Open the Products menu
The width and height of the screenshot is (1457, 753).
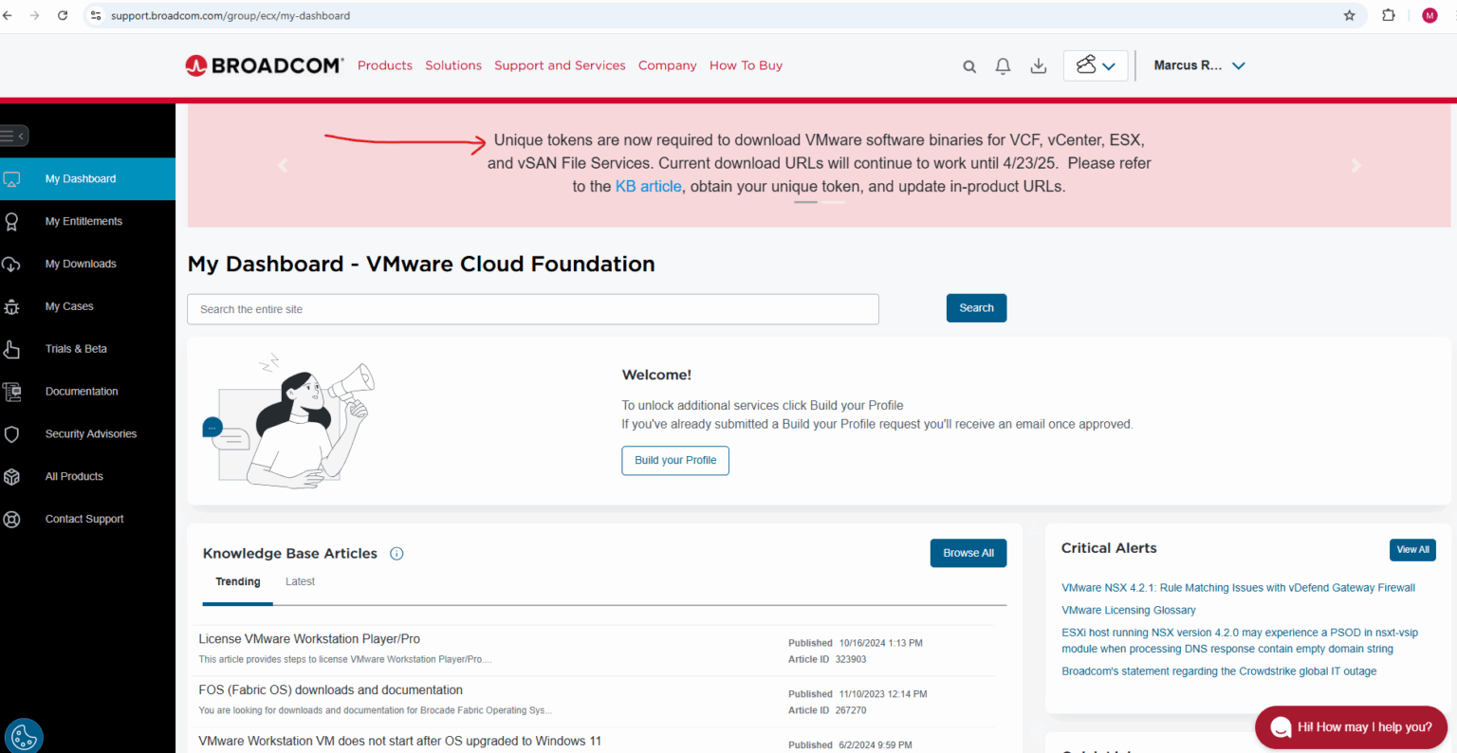pyautogui.click(x=384, y=65)
